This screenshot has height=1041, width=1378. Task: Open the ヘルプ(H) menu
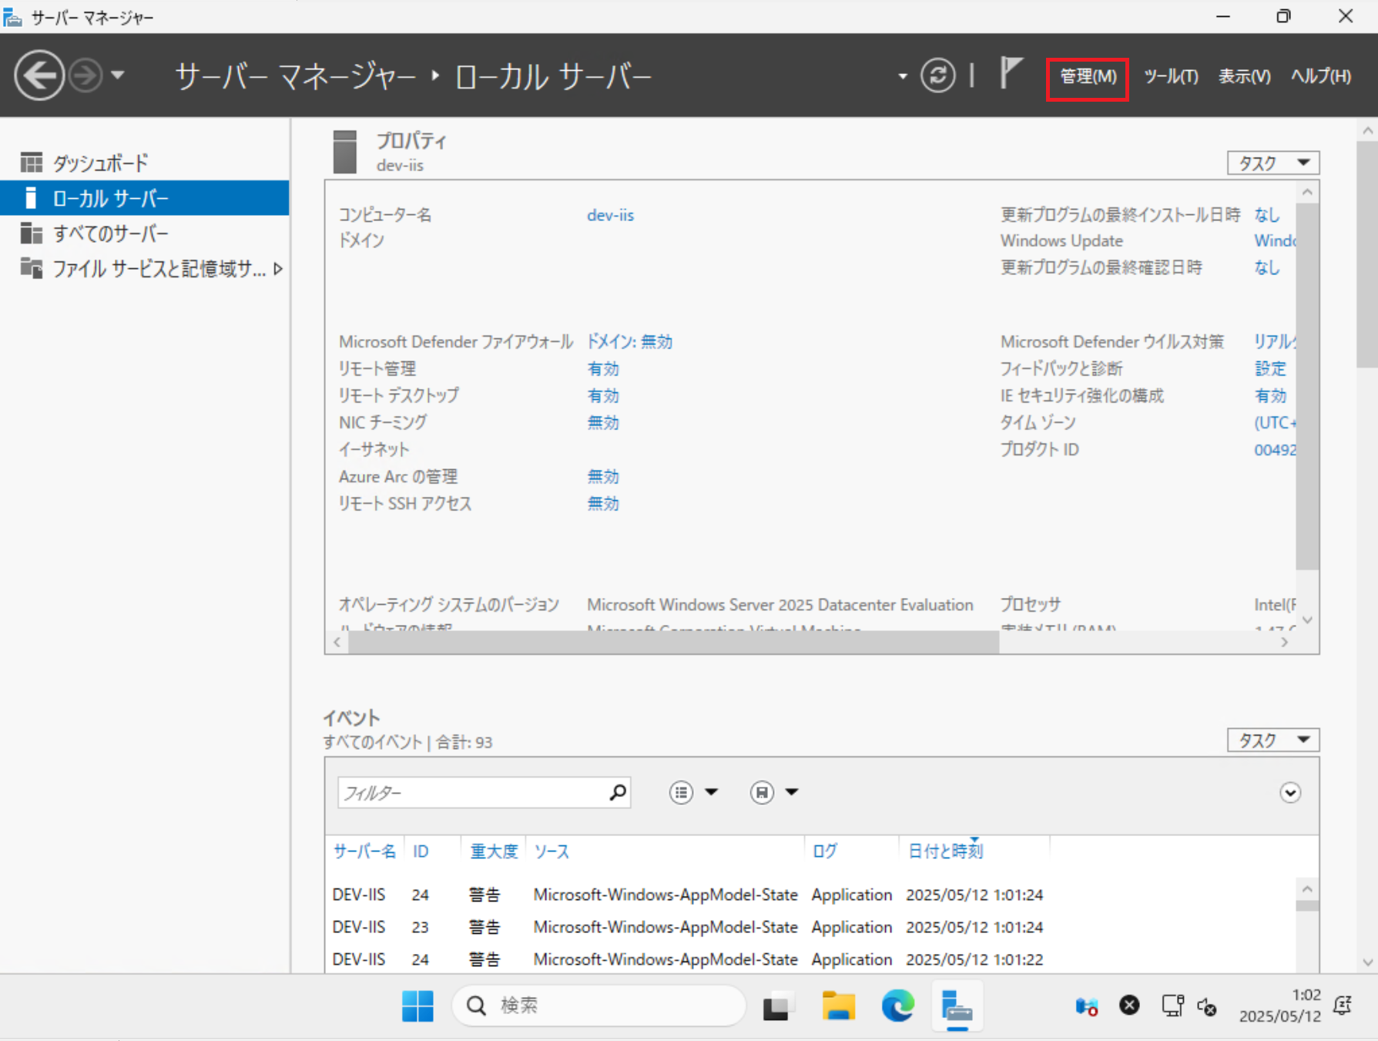(x=1321, y=76)
